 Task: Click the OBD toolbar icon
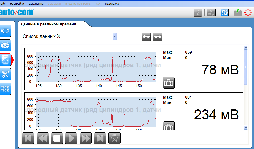click(x=211, y=13)
